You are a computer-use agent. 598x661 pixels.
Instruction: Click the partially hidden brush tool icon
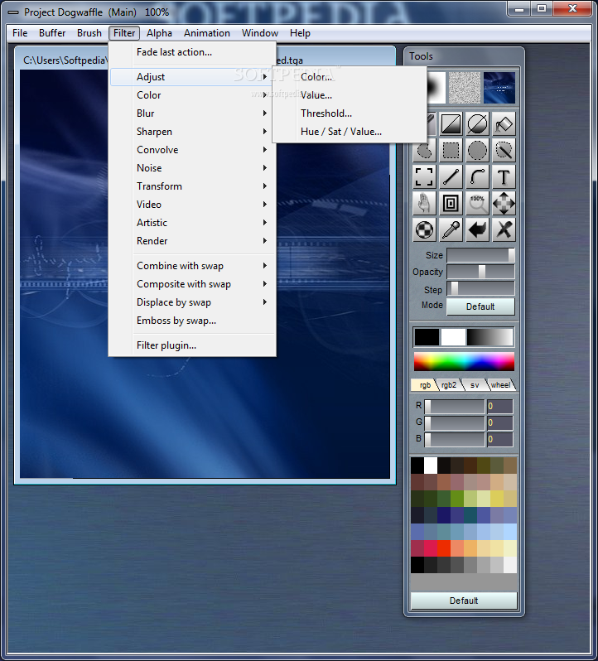(432, 124)
